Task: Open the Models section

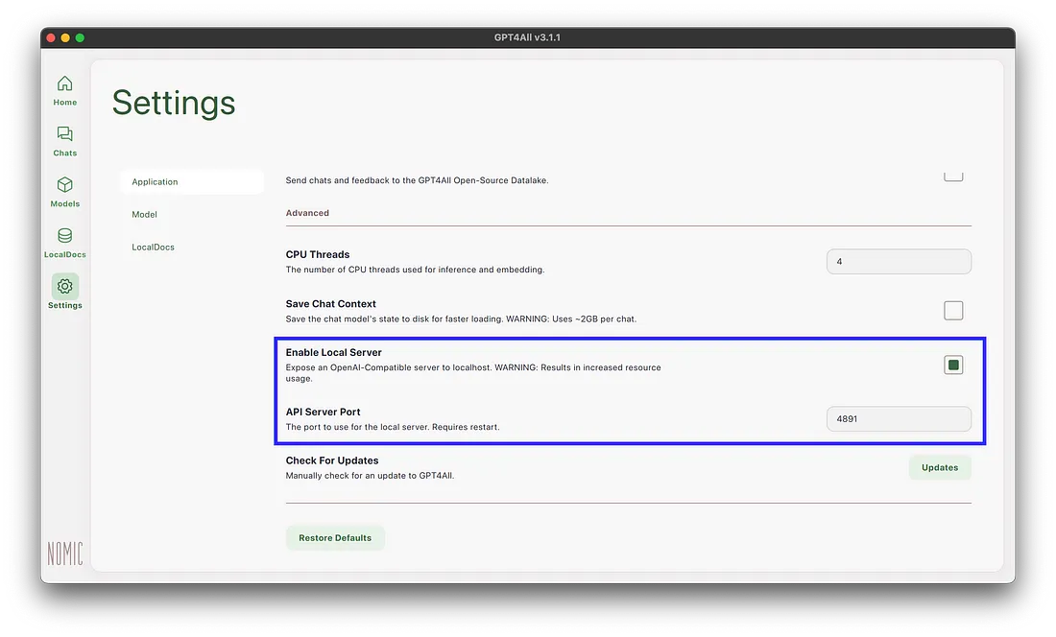Action: (64, 191)
